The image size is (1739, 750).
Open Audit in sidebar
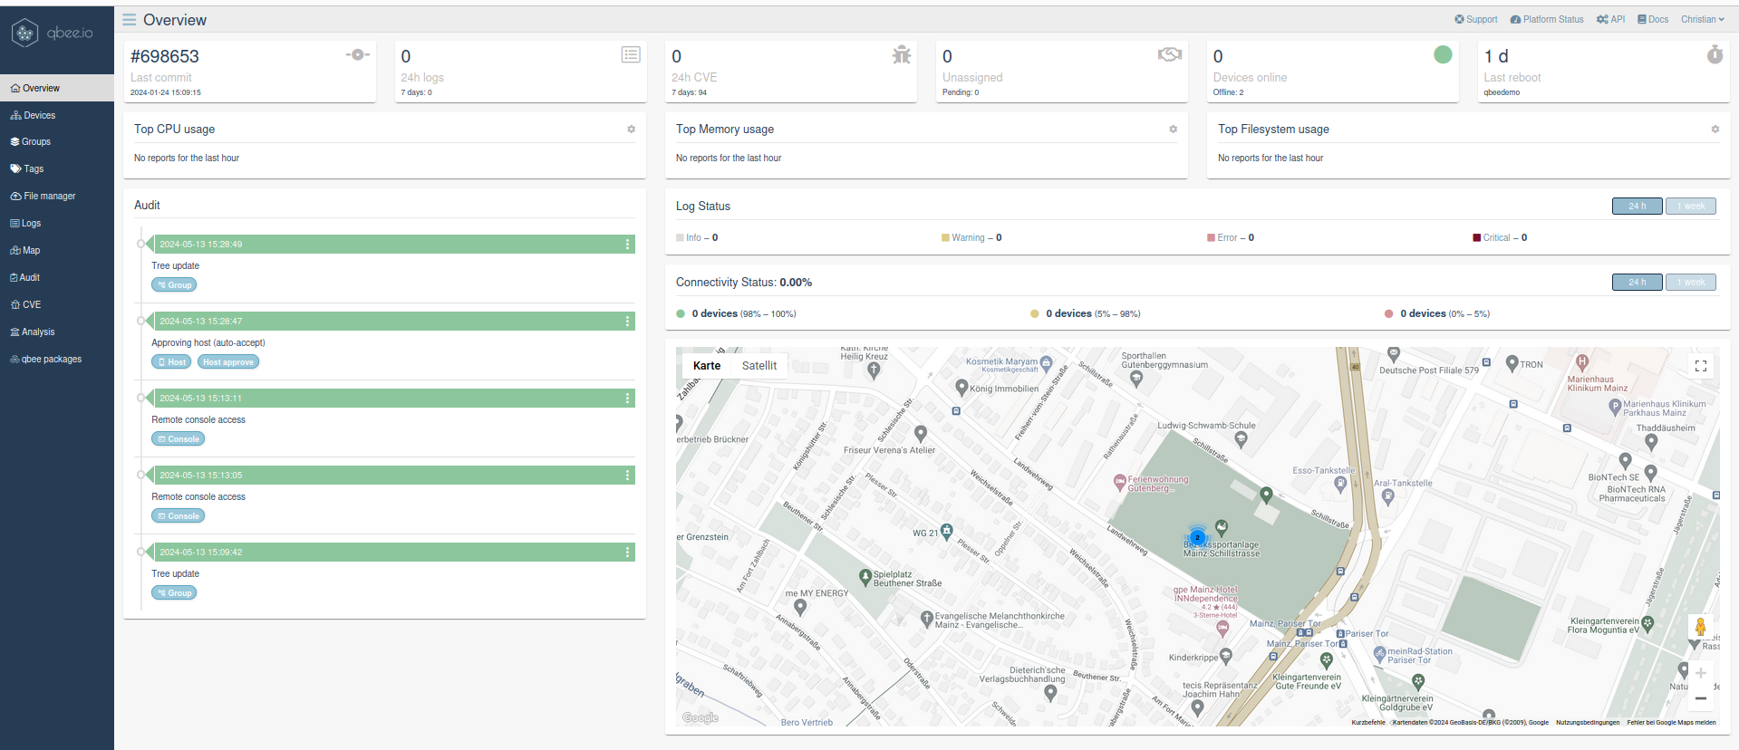click(57, 277)
